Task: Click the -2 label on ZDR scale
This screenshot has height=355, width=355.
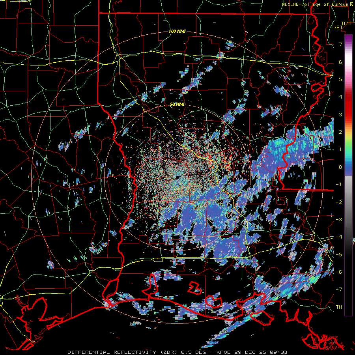Action: click(x=339, y=202)
